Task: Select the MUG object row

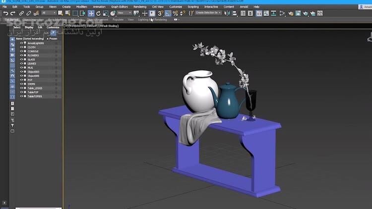Action: (38, 67)
